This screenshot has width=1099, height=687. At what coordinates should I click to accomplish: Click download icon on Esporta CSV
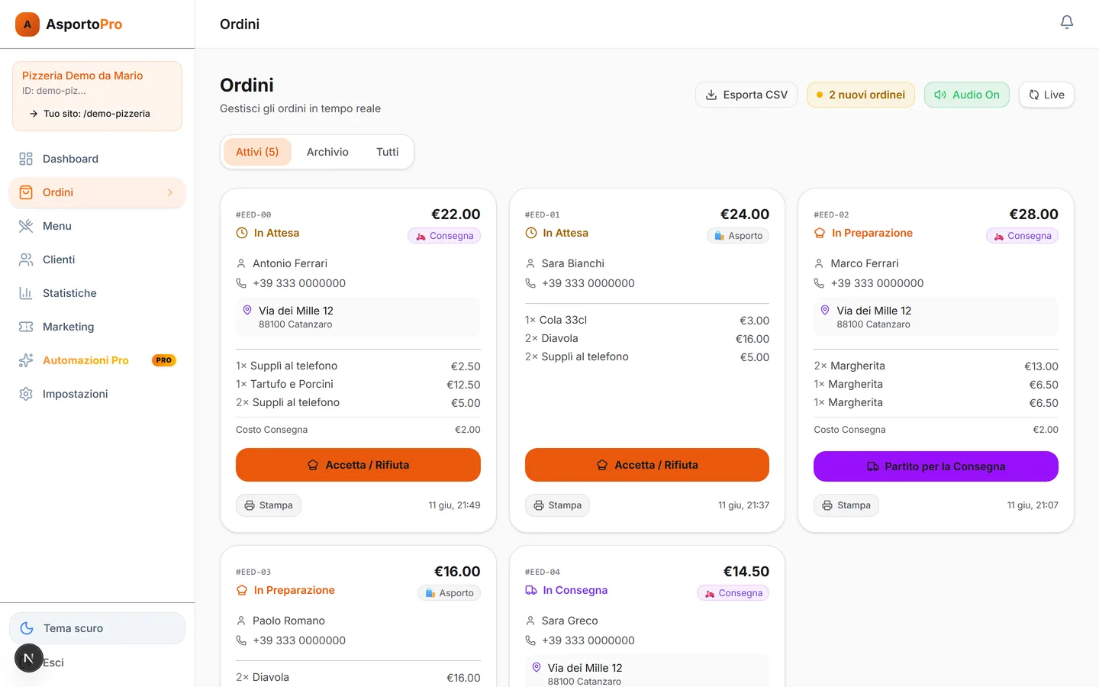(711, 95)
